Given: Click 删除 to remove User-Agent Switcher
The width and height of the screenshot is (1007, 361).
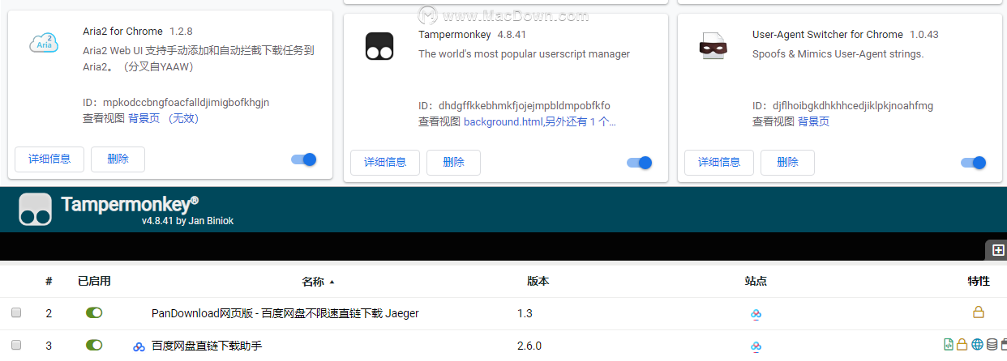Looking at the screenshot, I should pos(787,162).
